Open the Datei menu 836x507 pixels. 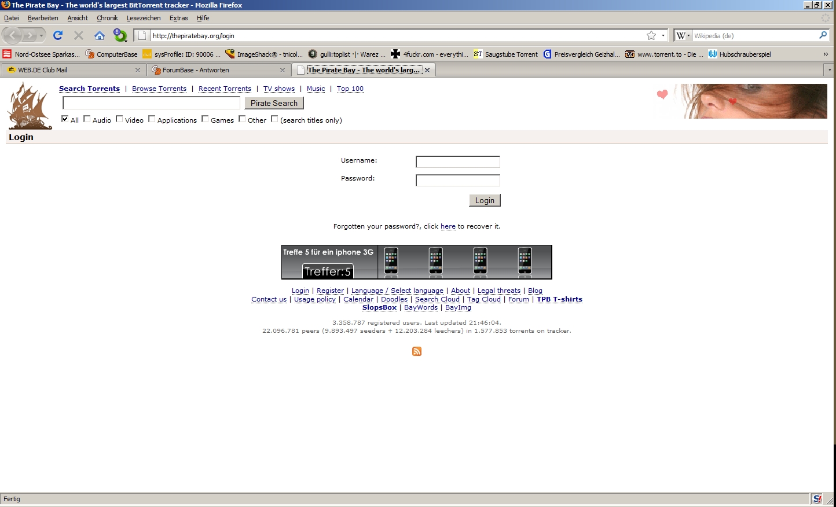pos(12,18)
